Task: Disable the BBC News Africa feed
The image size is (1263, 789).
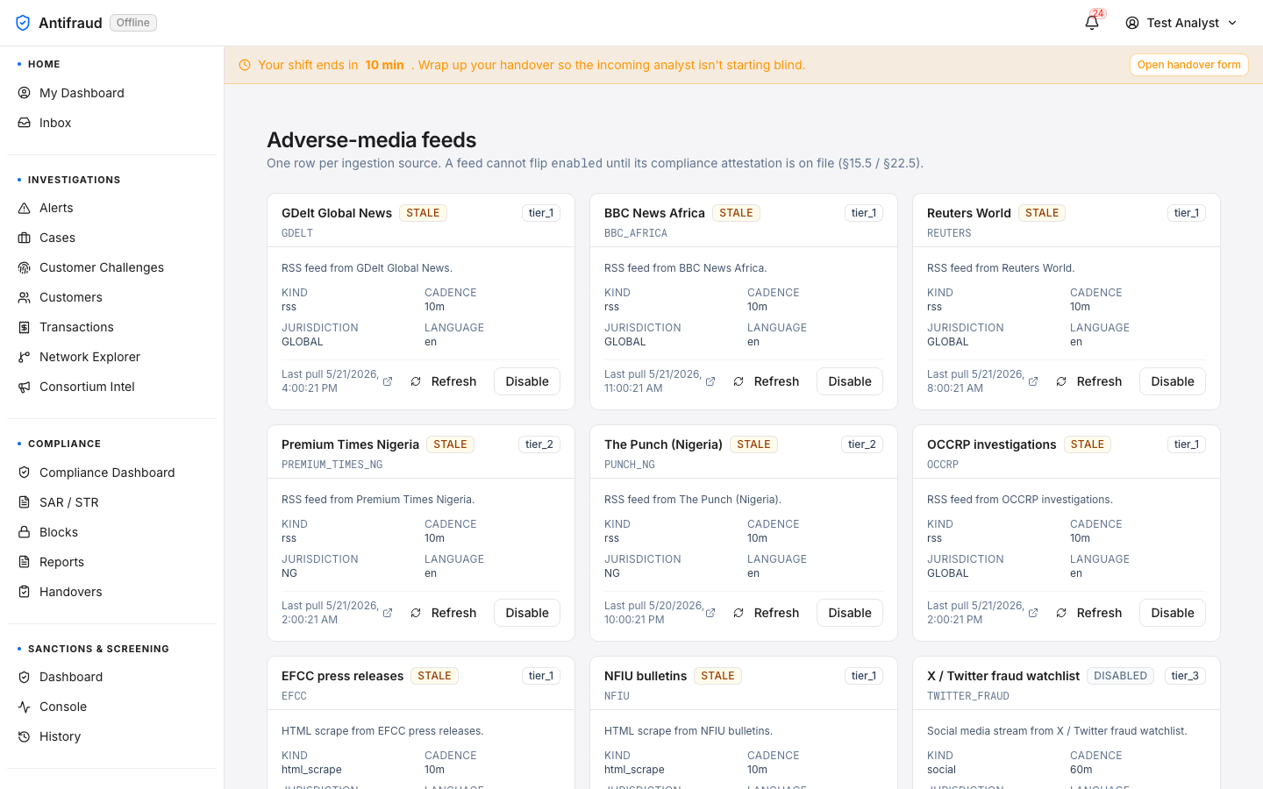Action: pyautogui.click(x=850, y=381)
